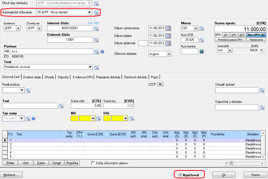
Task: Open calendar for Dátum prijatia
Action: (x=168, y=36)
